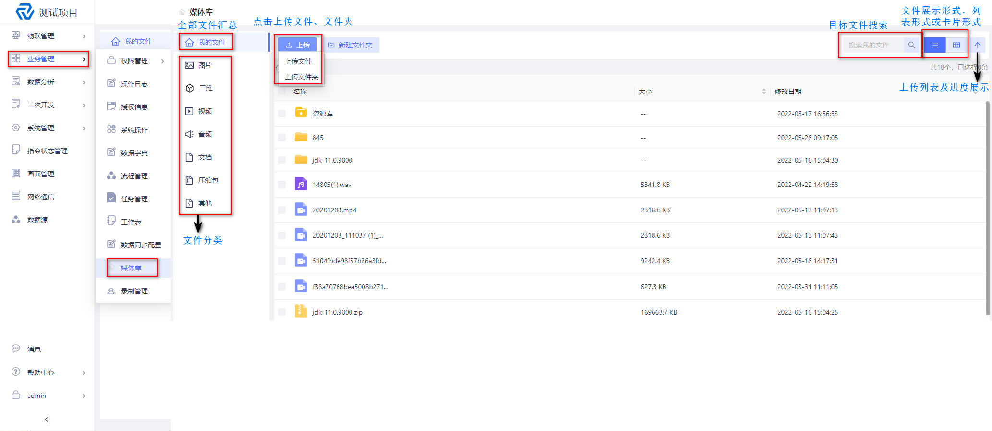Click the 画面管理 icon
992x431 pixels.
pos(16,174)
